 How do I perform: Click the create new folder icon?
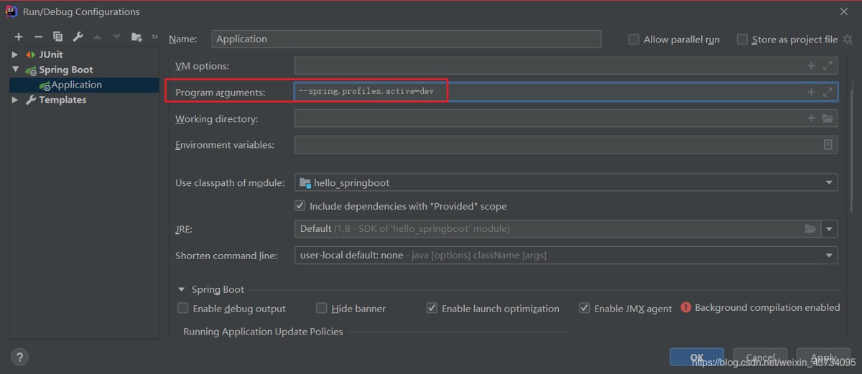coord(136,37)
